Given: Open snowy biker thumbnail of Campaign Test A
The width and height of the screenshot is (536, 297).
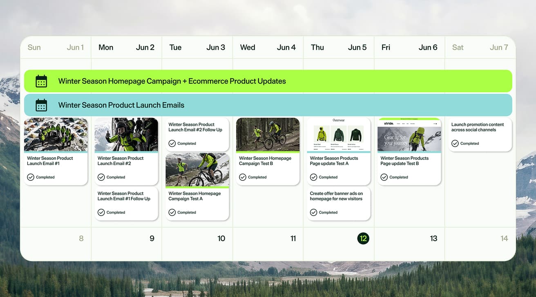Looking at the screenshot, I should pyautogui.click(x=197, y=170).
